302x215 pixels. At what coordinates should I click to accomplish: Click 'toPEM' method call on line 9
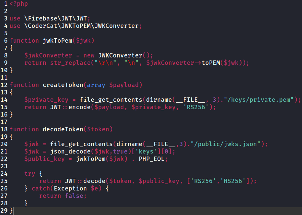click(211, 63)
